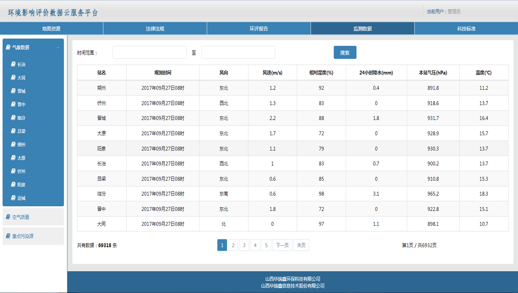
Task: Click the book icon beside 太原
Action: coord(13,158)
